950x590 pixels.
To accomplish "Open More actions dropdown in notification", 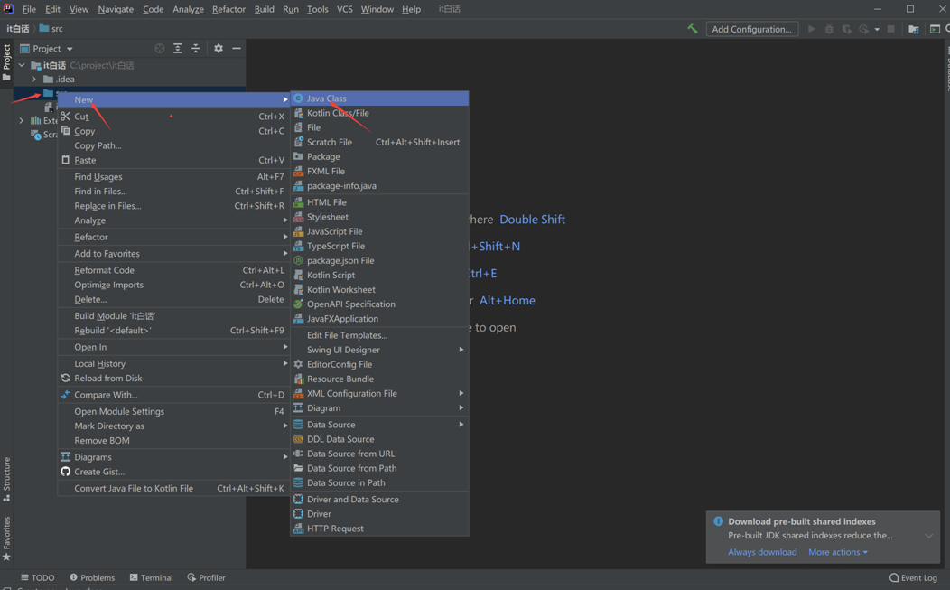I will click(x=837, y=552).
